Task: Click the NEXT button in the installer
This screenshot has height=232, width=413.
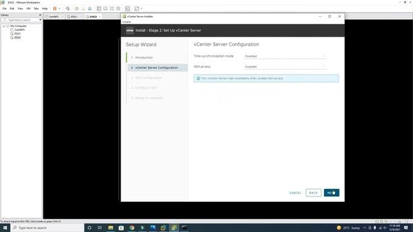Action: point(332,193)
